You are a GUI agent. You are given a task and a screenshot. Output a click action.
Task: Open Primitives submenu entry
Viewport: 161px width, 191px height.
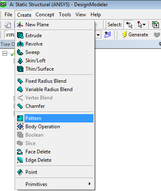55,184
